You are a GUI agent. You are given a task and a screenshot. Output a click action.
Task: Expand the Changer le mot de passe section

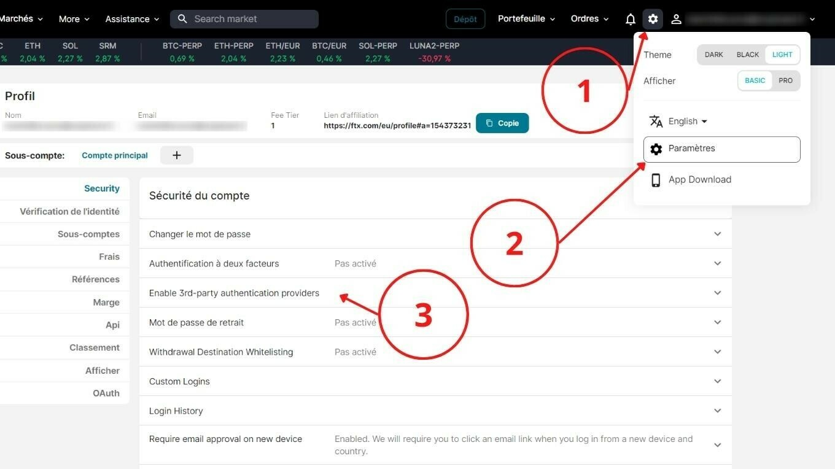coord(717,234)
